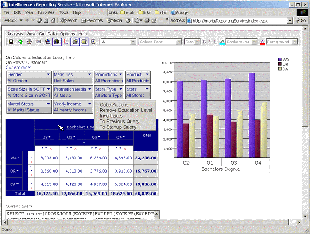
Task: Click the browser Home icon
Action: (x=53, y=20)
